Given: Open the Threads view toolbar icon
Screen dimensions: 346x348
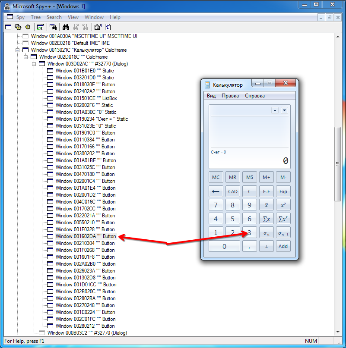Looking at the screenshot, I should point(28,27).
